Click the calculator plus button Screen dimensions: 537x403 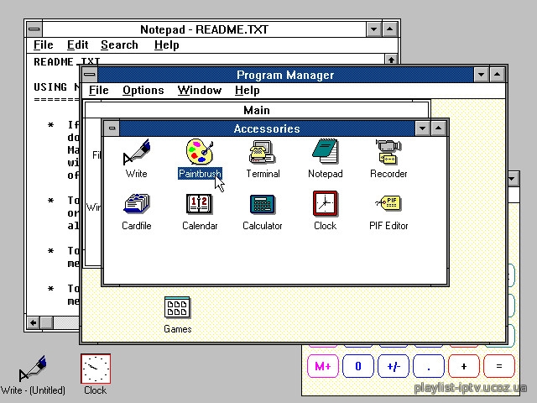[464, 366]
